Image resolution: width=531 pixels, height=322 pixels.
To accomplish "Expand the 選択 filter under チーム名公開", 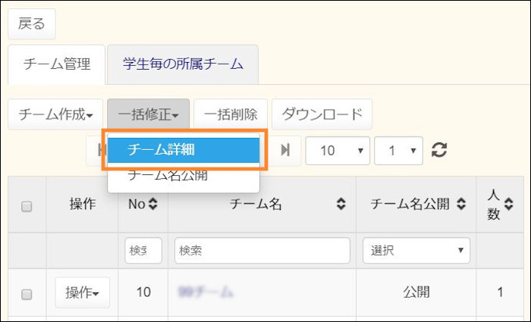I will (x=416, y=251).
